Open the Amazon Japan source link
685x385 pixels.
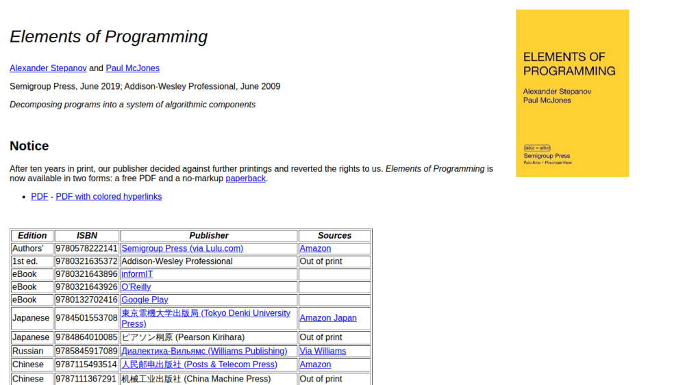pyautogui.click(x=328, y=318)
